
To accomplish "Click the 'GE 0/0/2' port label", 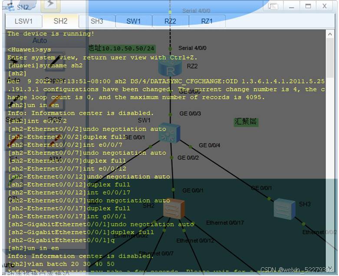I will click(188, 158).
